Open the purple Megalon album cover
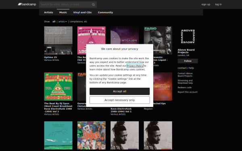This screenshot has height=151, width=242. tap(125, 35)
